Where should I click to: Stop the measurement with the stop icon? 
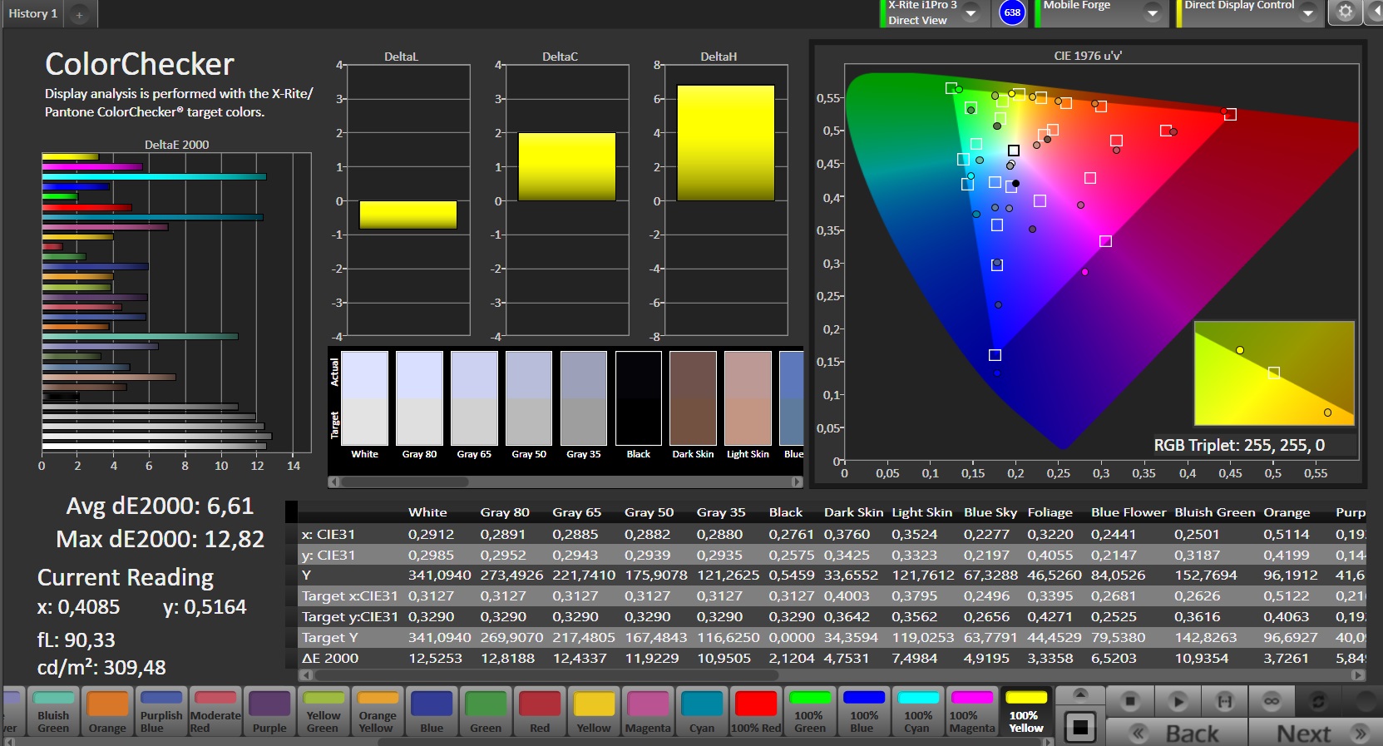point(1129,701)
